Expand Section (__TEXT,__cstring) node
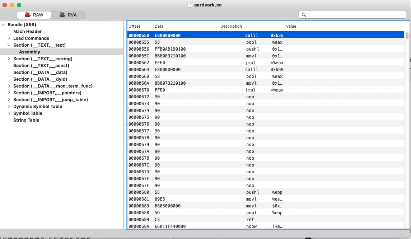 point(9,59)
